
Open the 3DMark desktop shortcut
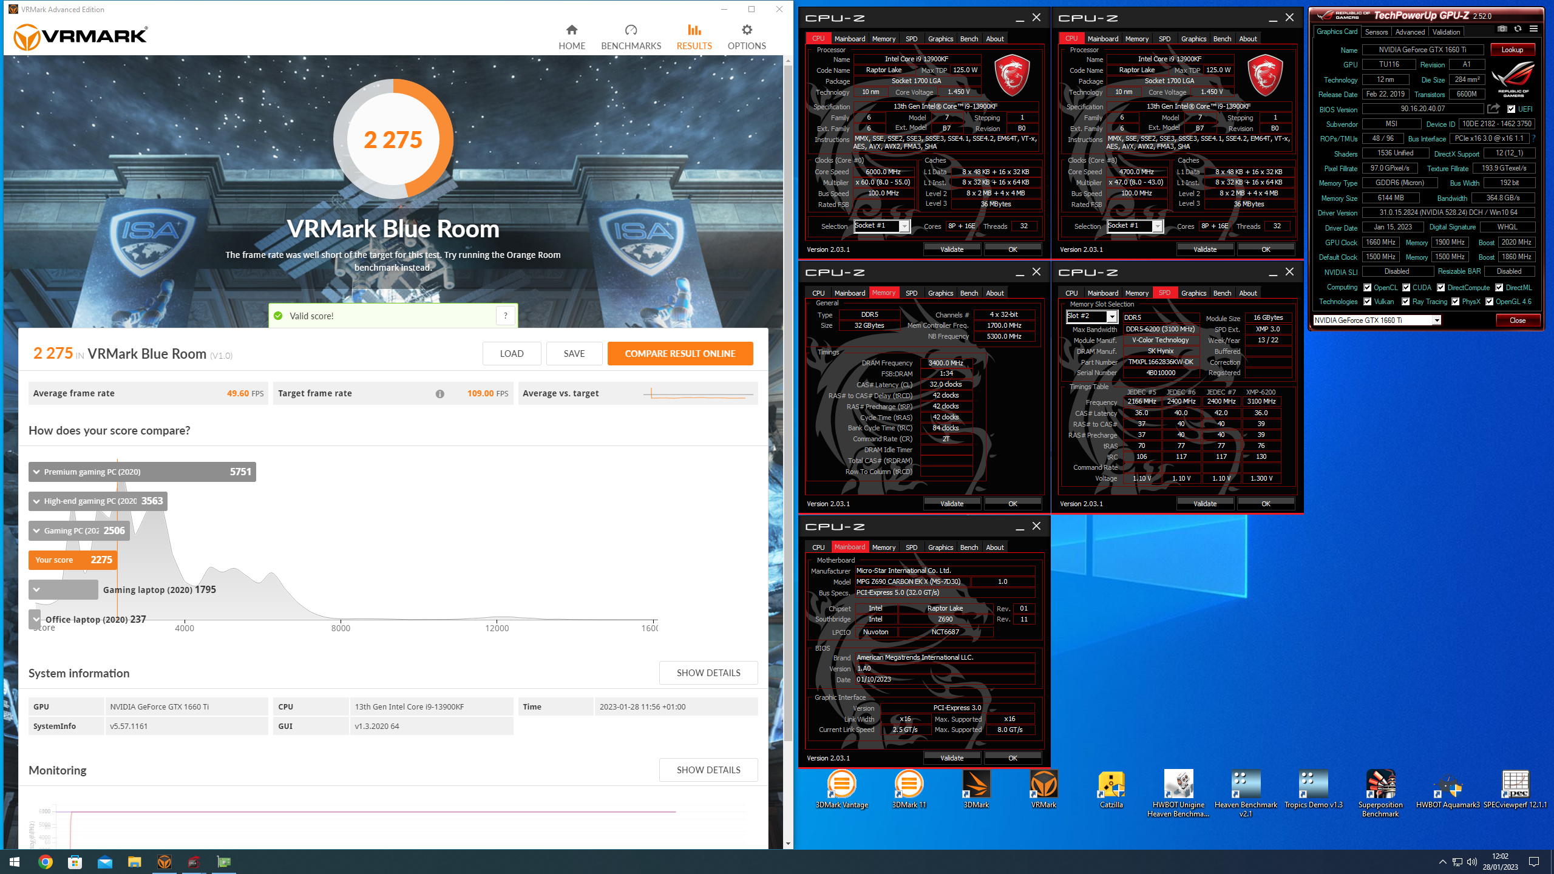pyautogui.click(x=976, y=789)
